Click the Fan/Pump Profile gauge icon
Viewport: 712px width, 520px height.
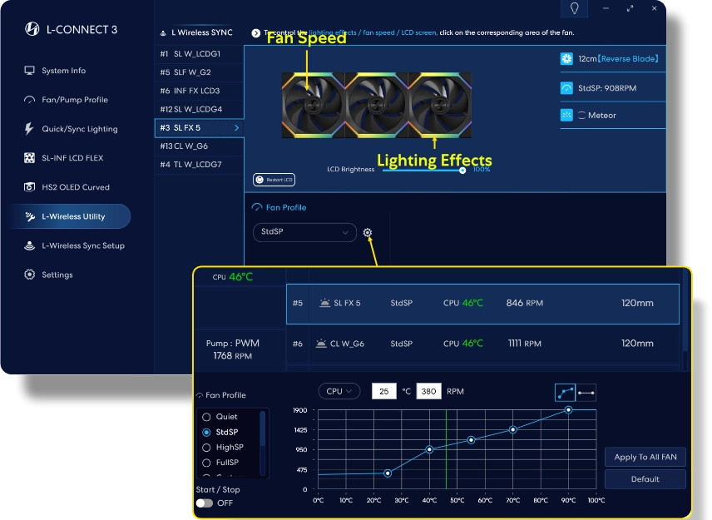29,100
